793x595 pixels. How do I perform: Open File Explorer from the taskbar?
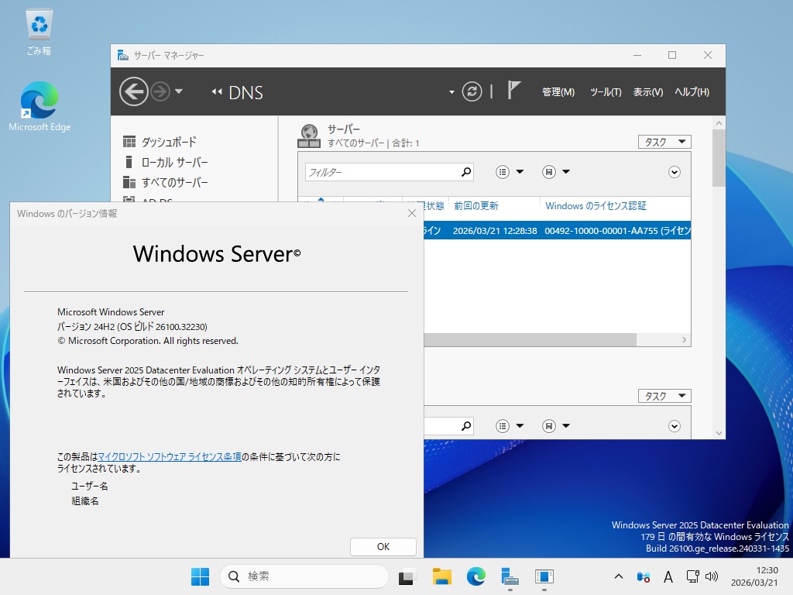tap(441, 576)
